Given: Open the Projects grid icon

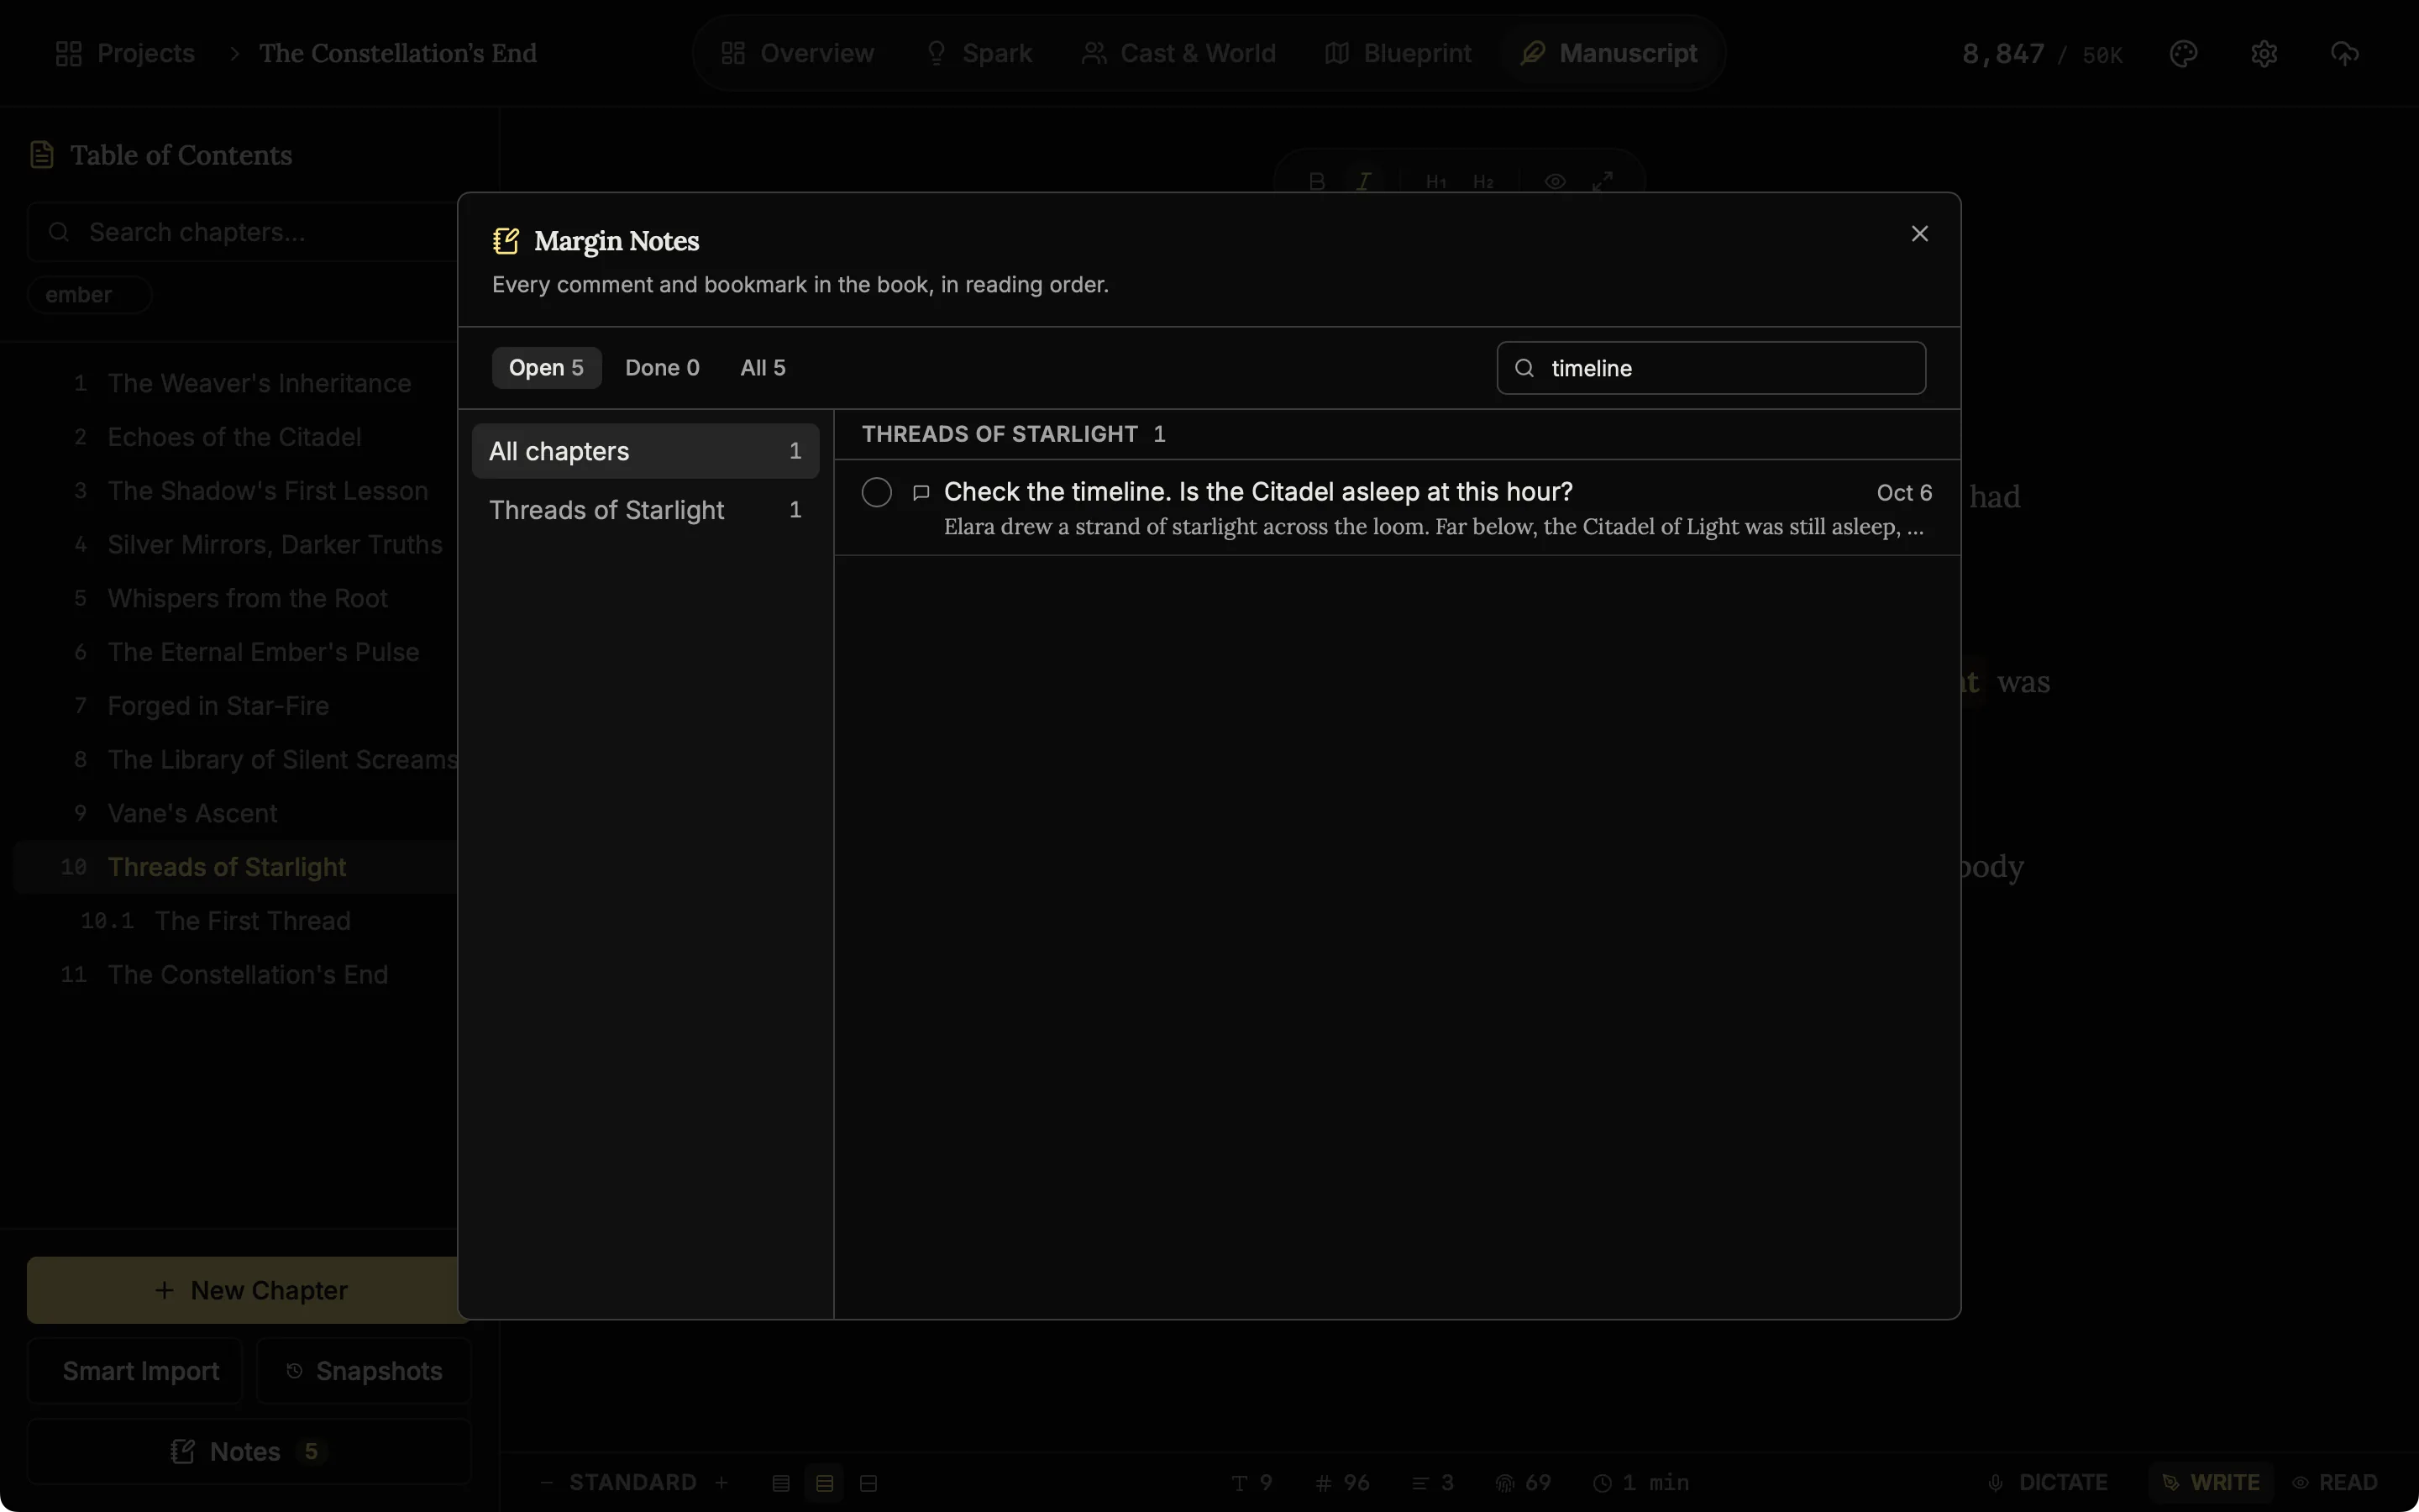Looking at the screenshot, I should (69, 53).
